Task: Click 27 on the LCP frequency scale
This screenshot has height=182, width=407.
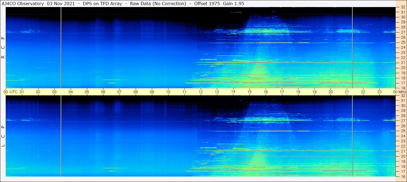Action: pos(403,121)
